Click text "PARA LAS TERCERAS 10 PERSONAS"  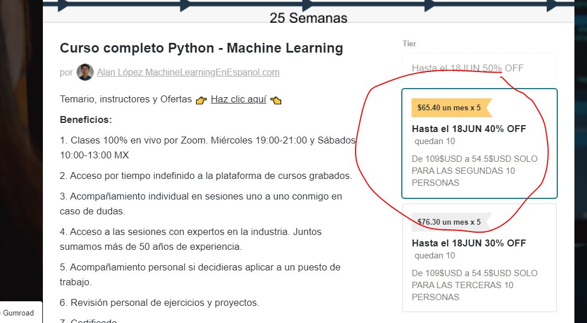tap(462, 291)
